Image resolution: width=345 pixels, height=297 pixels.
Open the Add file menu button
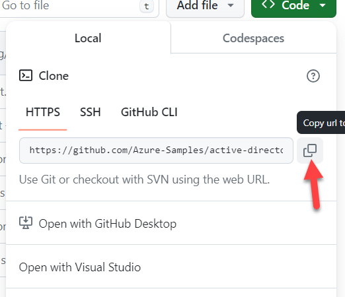coord(205,7)
